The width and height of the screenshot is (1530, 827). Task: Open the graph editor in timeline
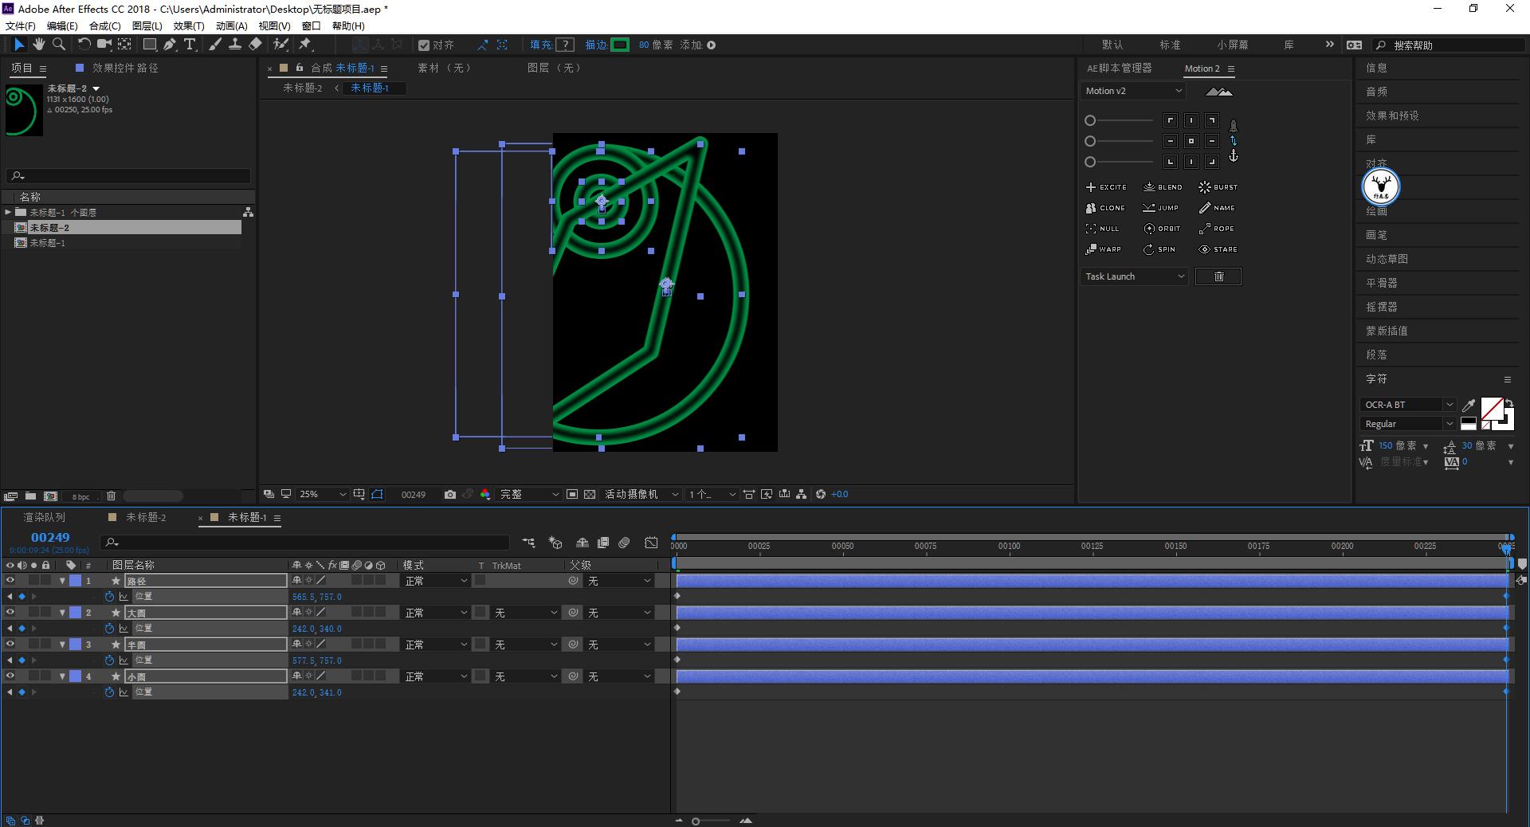(651, 543)
